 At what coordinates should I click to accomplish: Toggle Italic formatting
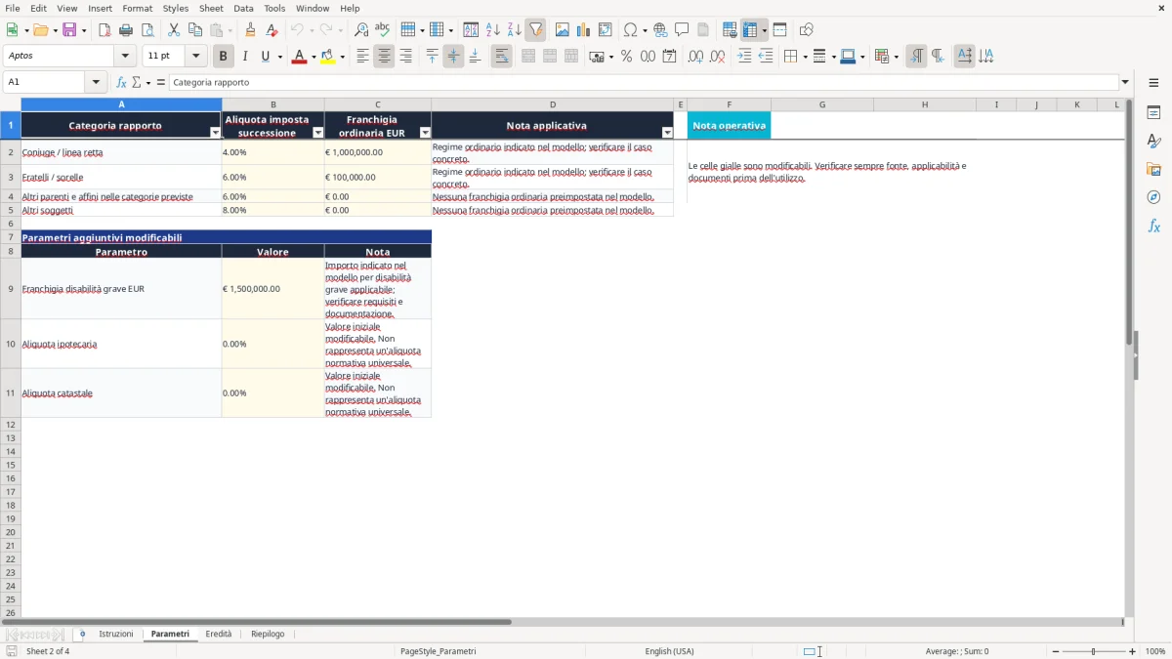(245, 57)
